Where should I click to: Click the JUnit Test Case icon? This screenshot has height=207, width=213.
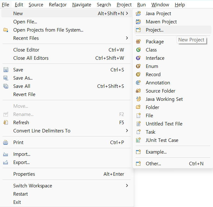(138, 140)
